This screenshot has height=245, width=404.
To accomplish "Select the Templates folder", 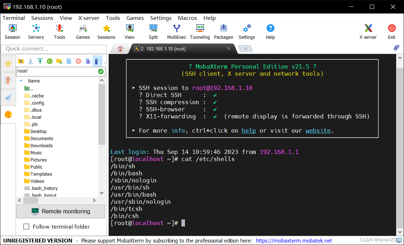I will point(38,174).
